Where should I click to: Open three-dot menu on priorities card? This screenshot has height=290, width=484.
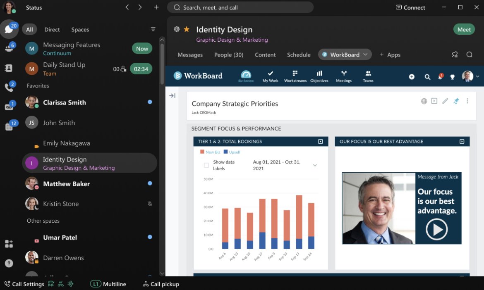click(x=467, y=101)
